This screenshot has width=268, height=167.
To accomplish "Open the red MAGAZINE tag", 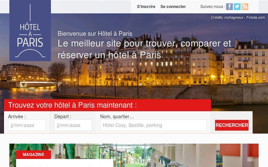I will 33,155.
